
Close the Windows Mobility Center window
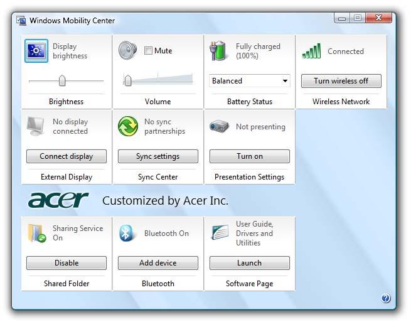point(378,18)
